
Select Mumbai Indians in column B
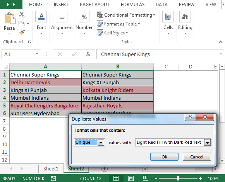pyautogui.click(x=117, y=98)
